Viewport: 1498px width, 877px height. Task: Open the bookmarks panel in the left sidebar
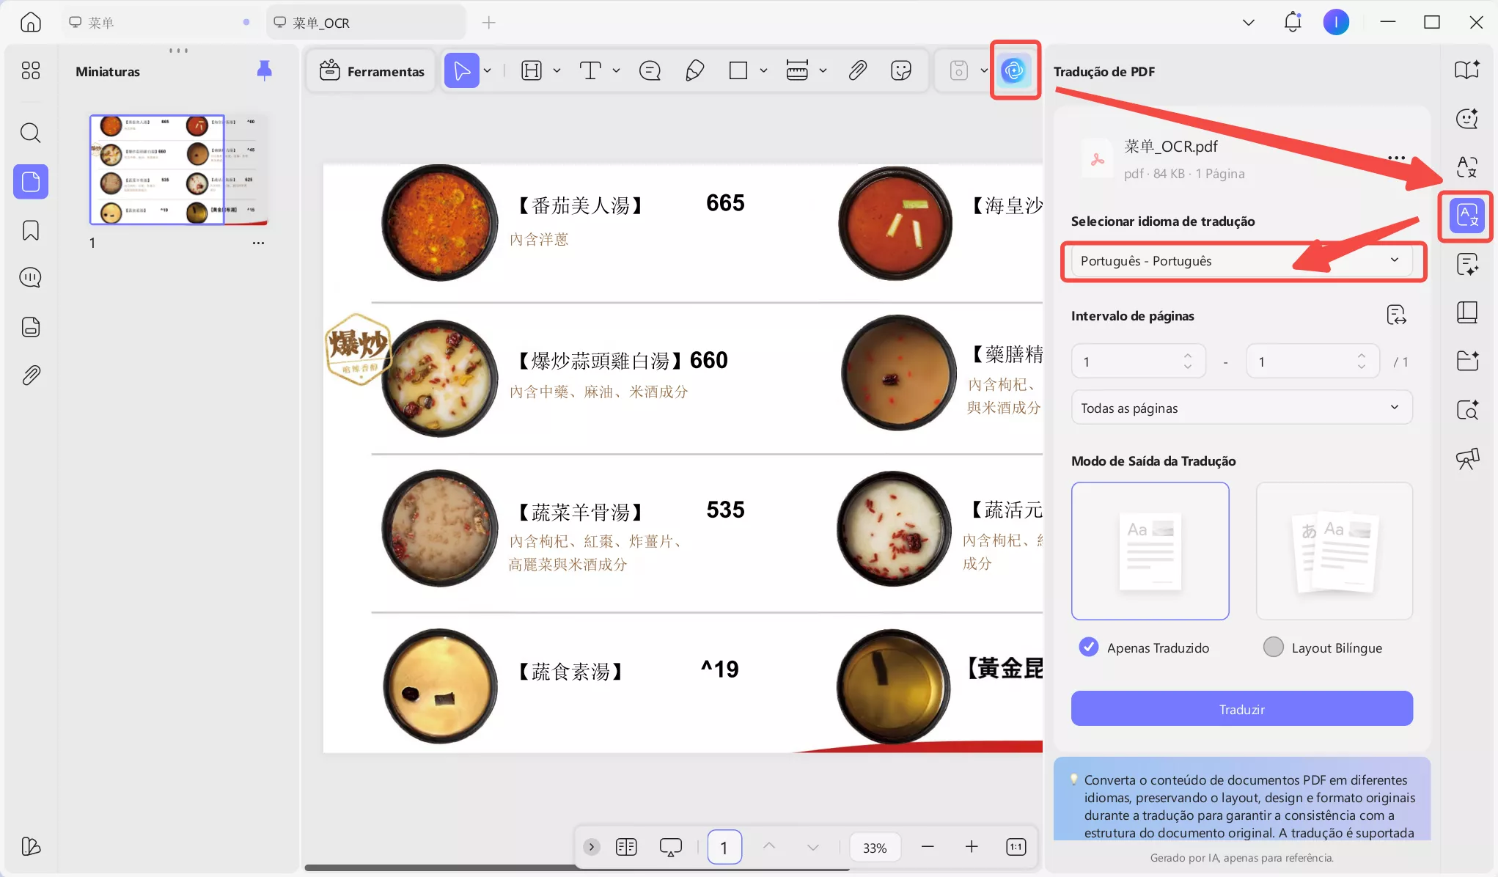coord(30,230)
